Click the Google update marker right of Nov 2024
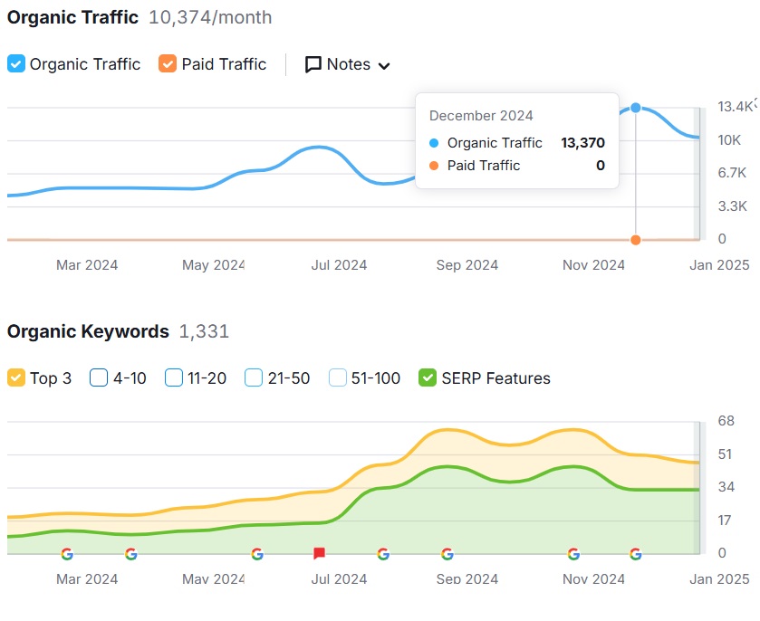This screenshot has height=621, width=760. 636,553
